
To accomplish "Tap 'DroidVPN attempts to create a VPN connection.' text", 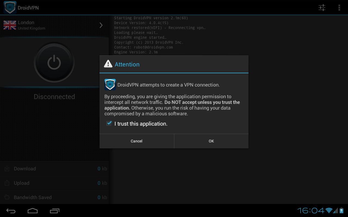I will (169, 85).
